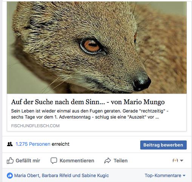Screen dimensions: 192x182
Task: Click the Teilen label
Action: [x=121, y=160]
